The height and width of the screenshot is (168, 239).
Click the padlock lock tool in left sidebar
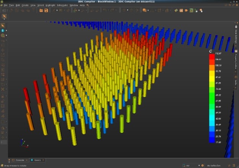click(x=3, y=96)
